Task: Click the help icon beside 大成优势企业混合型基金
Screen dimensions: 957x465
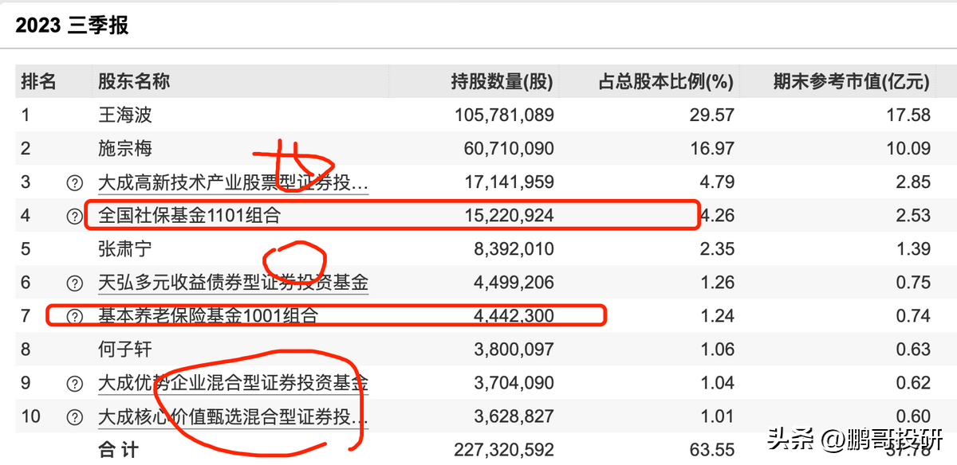Action: pos(73,382)
